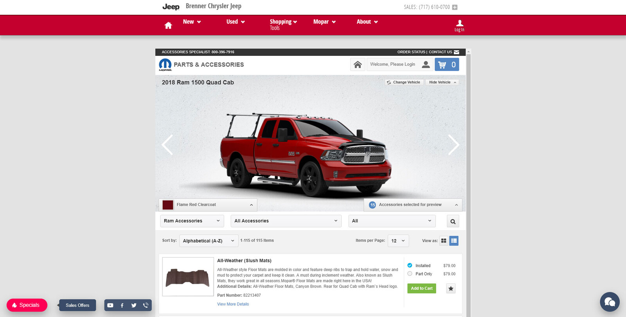This screenshot has width=626, height=317.
Task: Add slush mats to cart
Action: tap(422, 289)
